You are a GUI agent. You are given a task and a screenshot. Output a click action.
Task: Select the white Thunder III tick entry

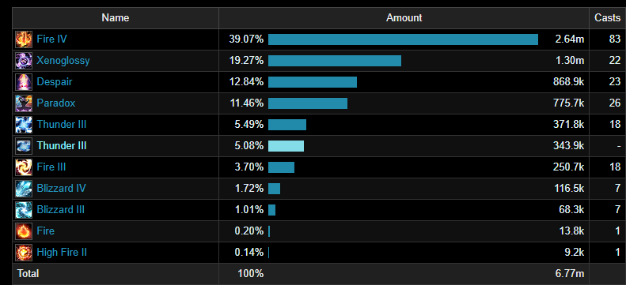(62, 146)
